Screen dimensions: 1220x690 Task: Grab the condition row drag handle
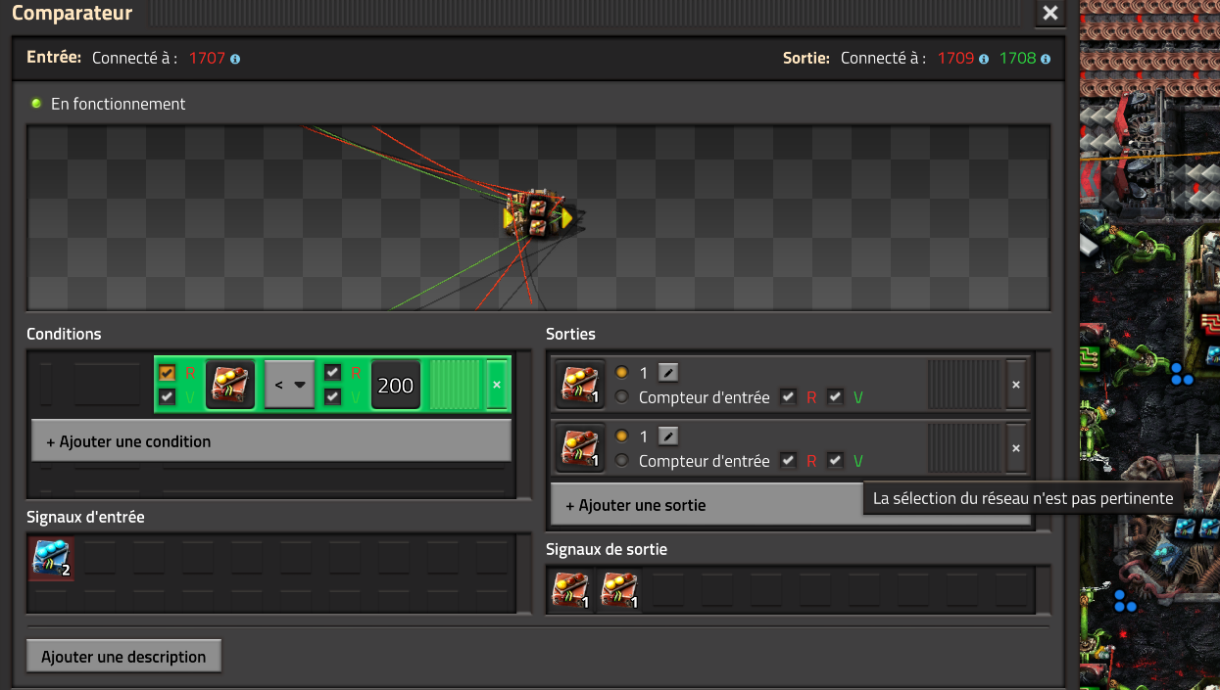click(456, 385)
